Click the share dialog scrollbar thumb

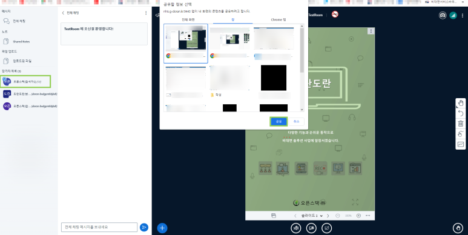point(302,50)
